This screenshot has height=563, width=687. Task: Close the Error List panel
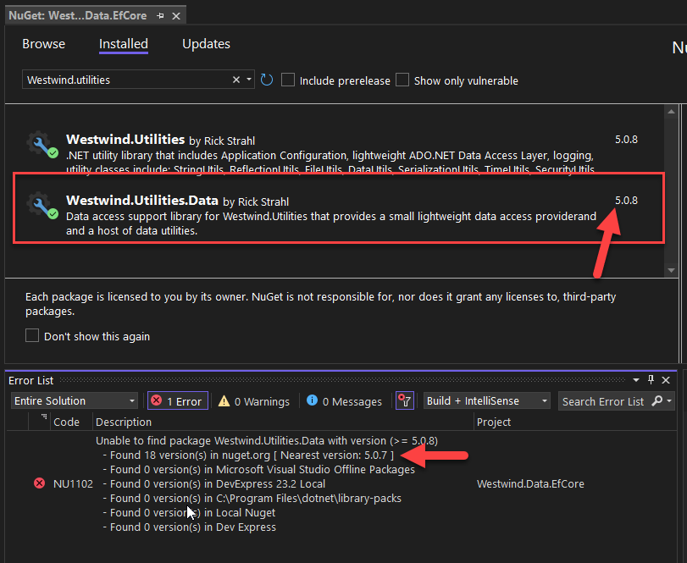click(x=666, y=380)
